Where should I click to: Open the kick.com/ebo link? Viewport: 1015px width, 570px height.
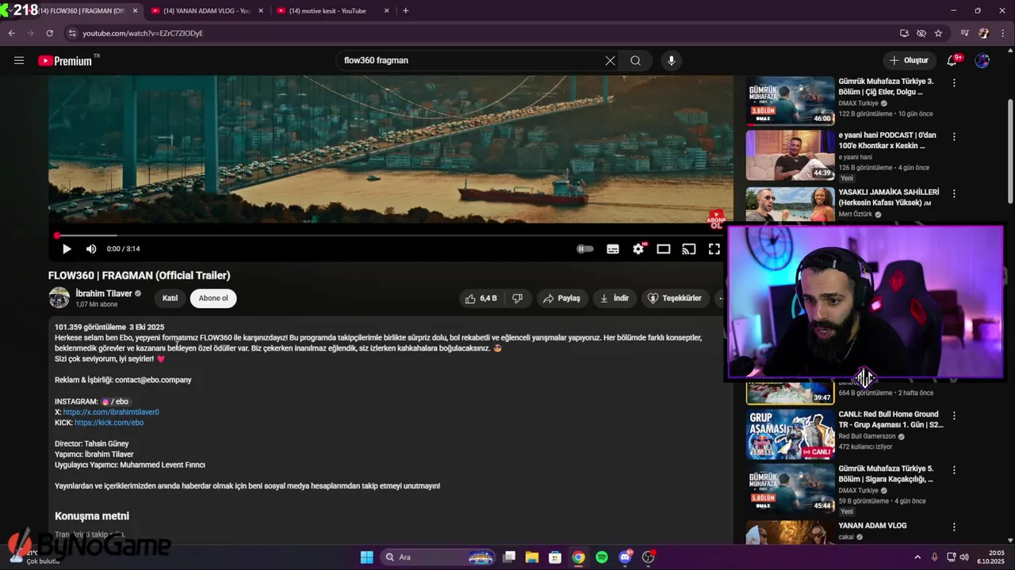[109, 423]
